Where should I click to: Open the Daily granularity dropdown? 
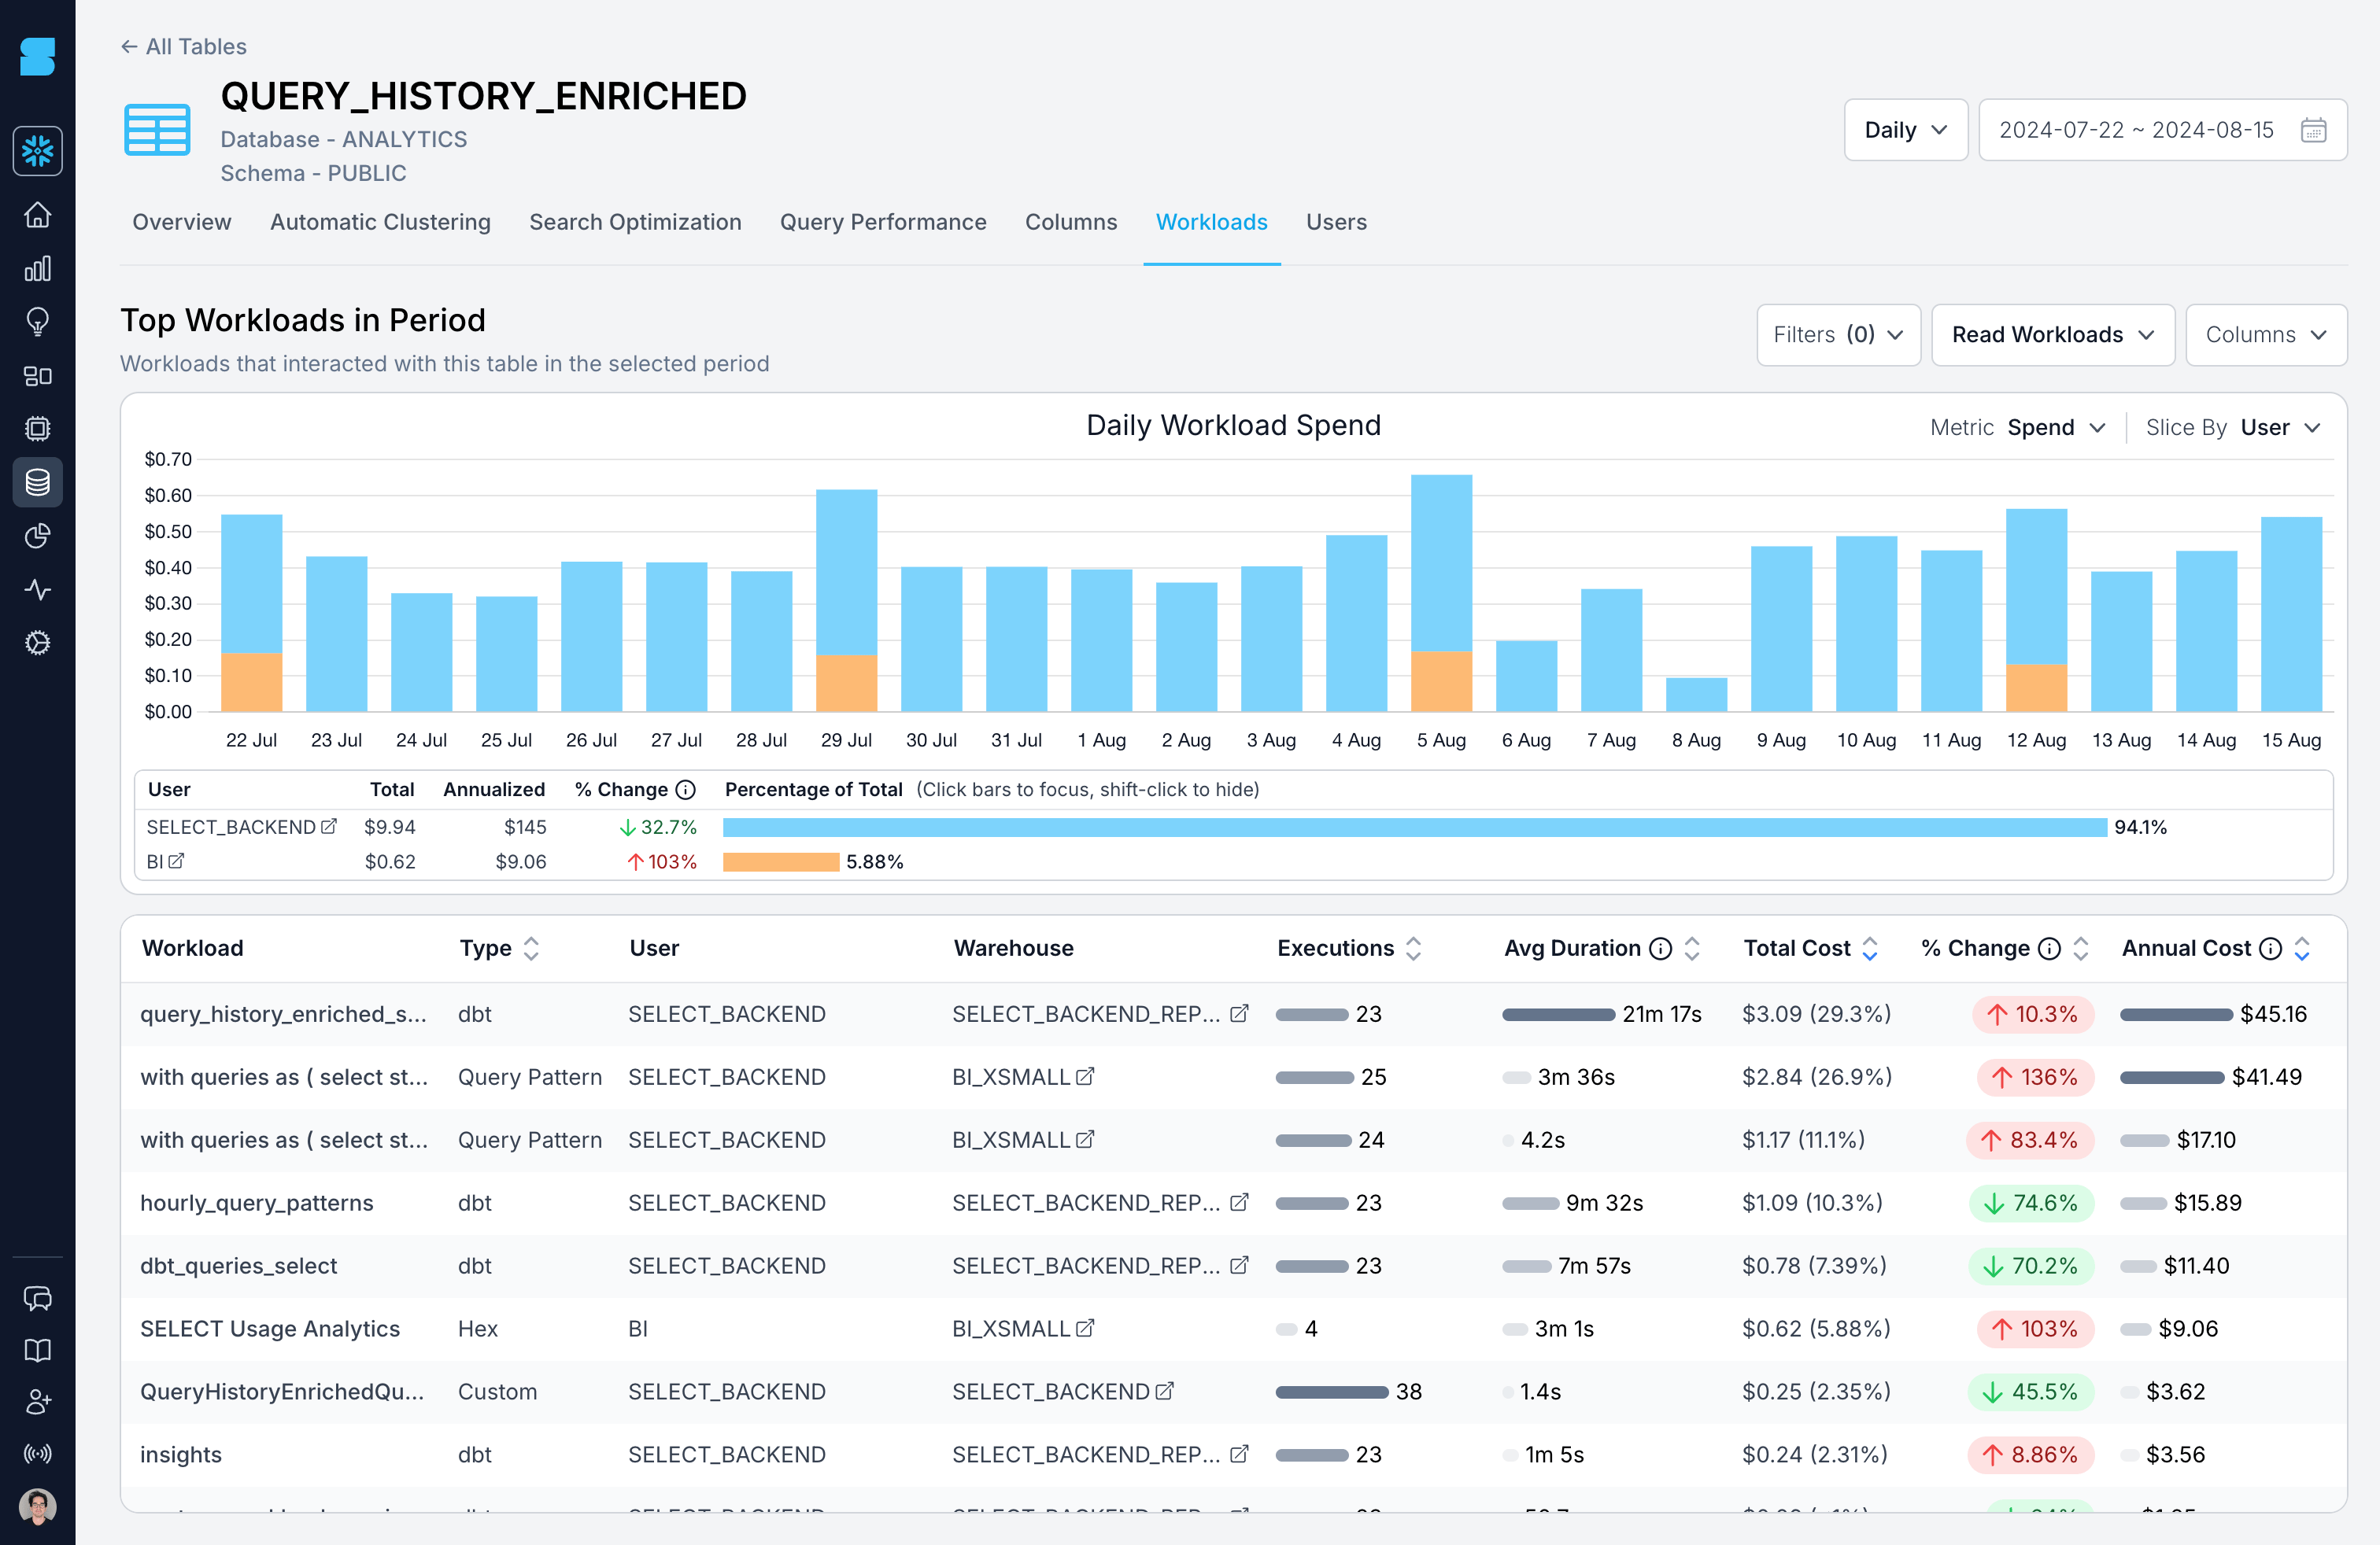click(1905, 130)
